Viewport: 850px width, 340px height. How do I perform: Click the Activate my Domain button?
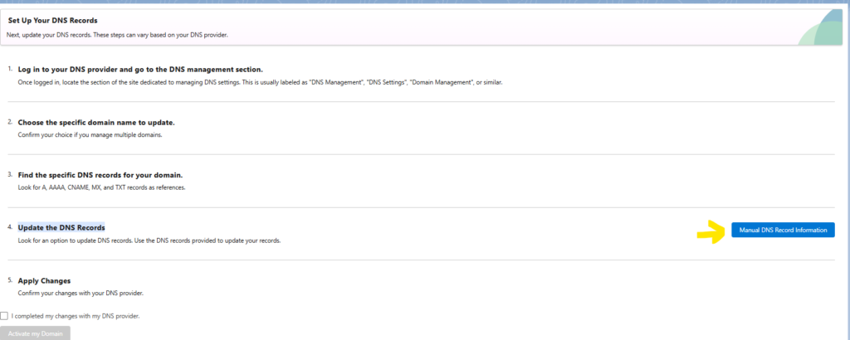tap(35, 333)
